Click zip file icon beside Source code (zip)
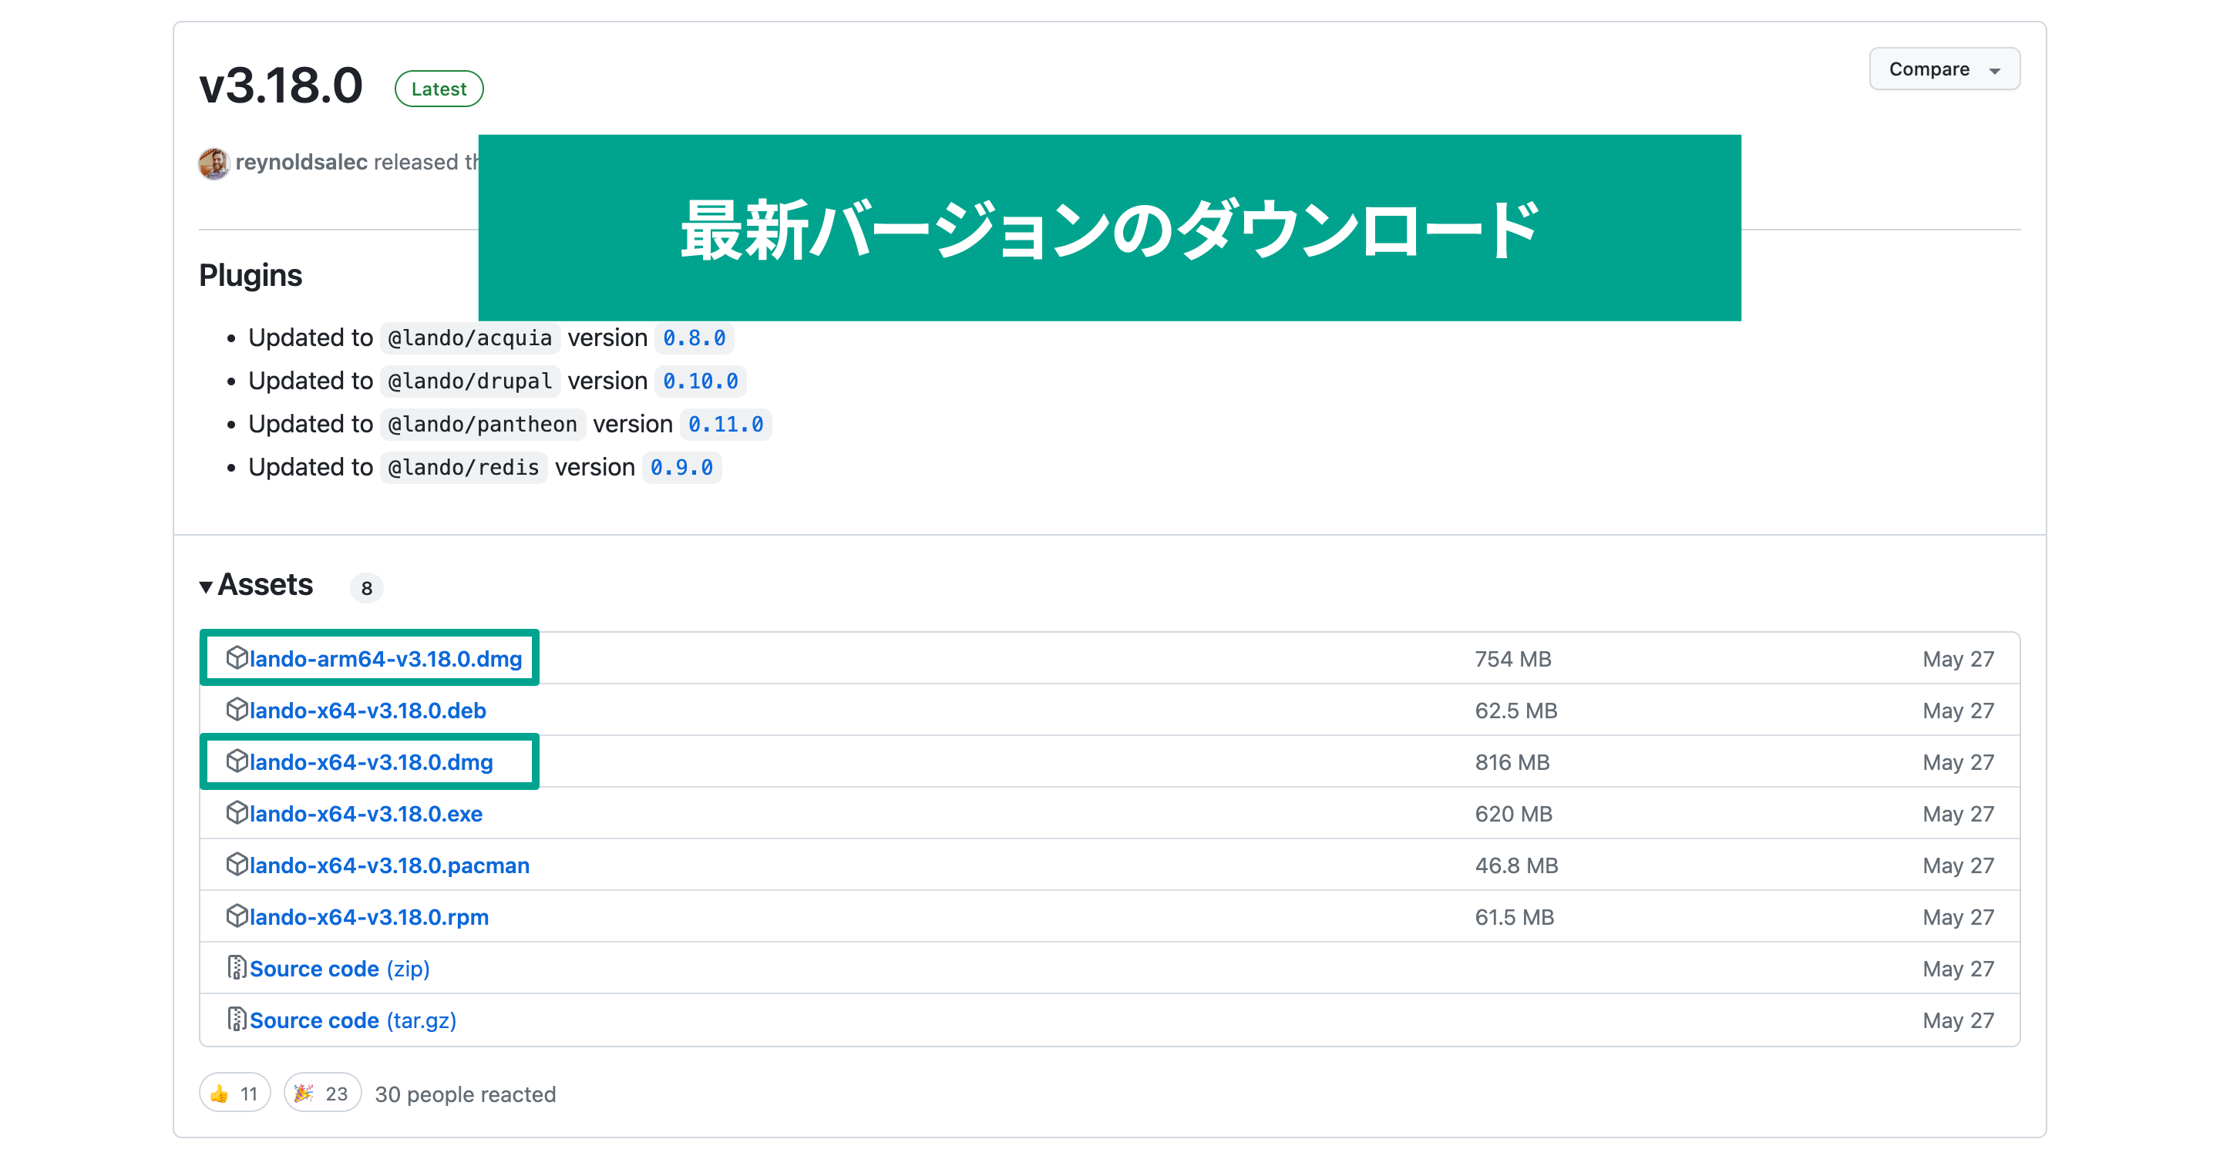Viewport: 2220px width, 1156px height. point(237,967)
